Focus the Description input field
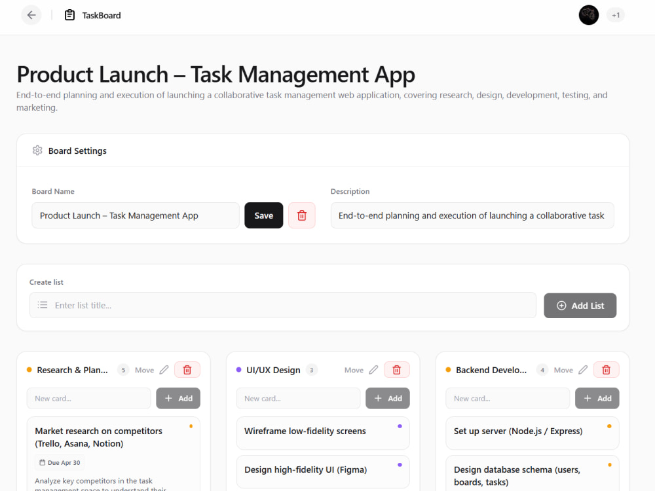Screen dimensions: 655x491 click(472, 215)
